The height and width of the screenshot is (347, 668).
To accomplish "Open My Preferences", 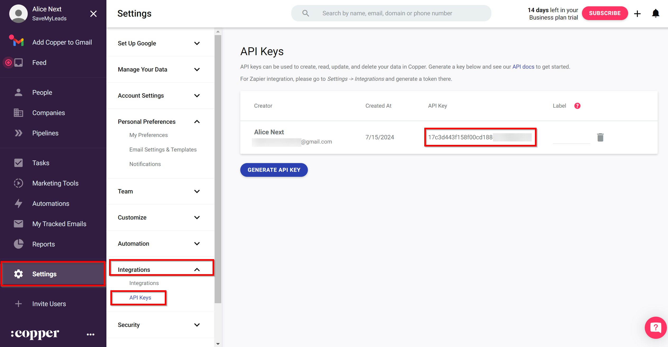I will tap(148, 135).
